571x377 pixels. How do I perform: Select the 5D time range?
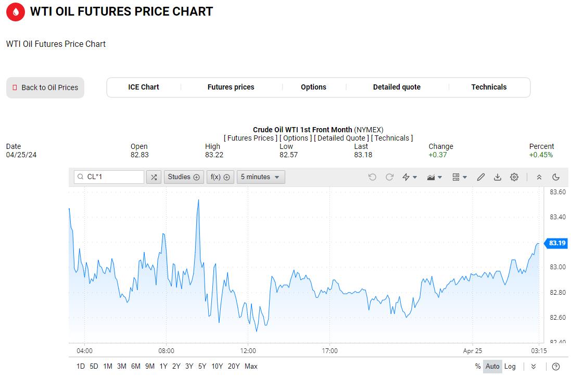tap(94, 367)
